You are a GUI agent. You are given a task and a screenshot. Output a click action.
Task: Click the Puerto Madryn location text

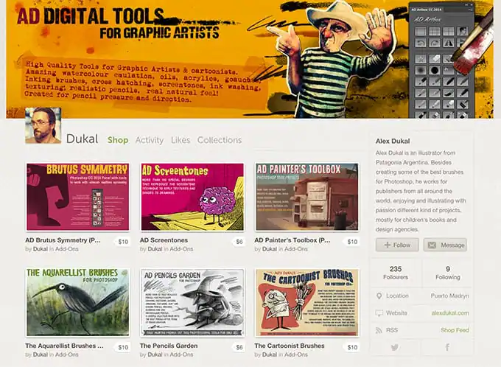click(x=450, y=296)
